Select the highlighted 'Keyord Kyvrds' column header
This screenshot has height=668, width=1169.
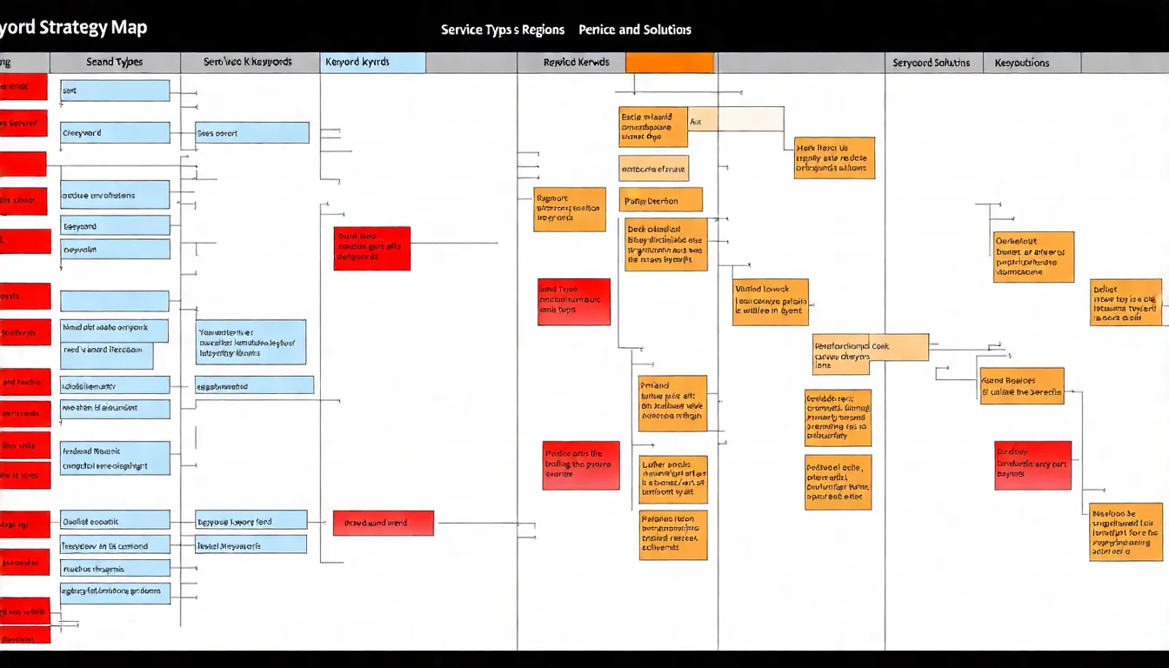point(373,63)
